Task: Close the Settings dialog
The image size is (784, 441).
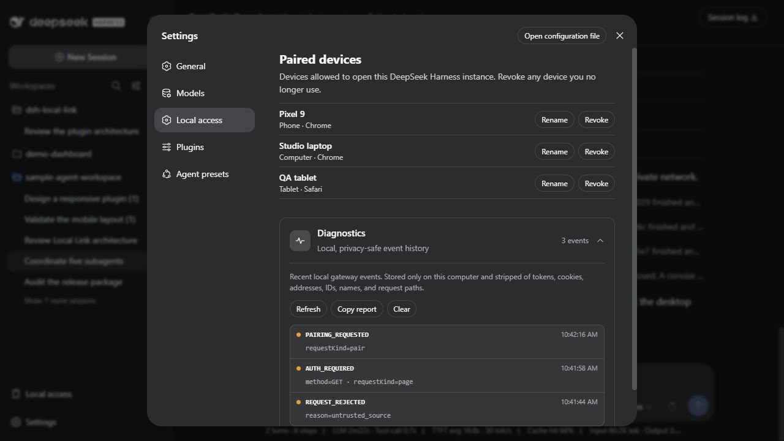Action: click(620, 36)
